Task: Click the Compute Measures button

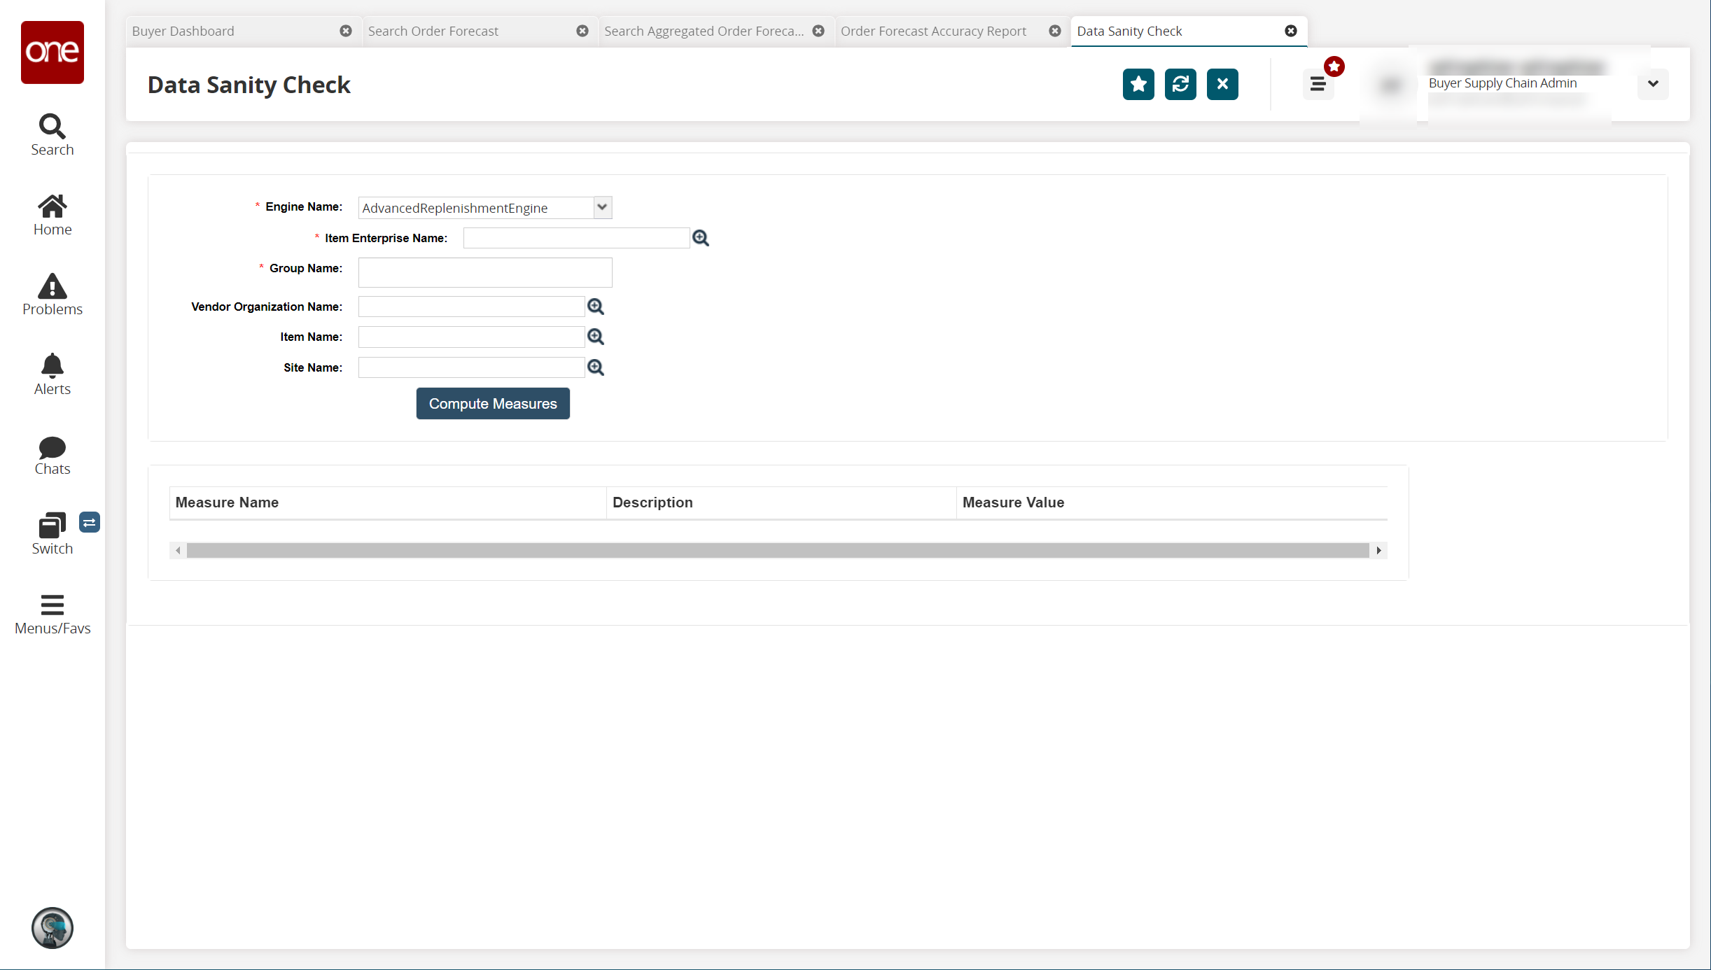Action: coord(493,404)
